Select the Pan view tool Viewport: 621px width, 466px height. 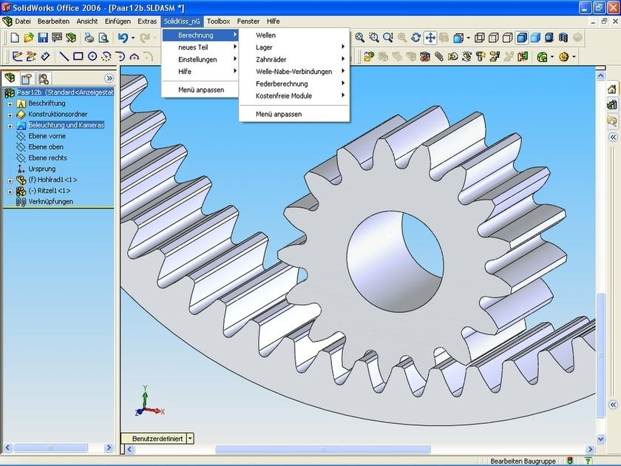coord(431,36)
